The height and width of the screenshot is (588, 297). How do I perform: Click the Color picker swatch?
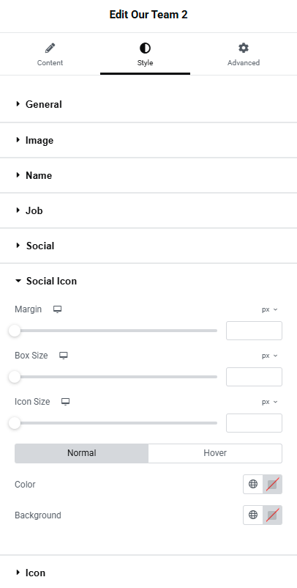point(272,484)
